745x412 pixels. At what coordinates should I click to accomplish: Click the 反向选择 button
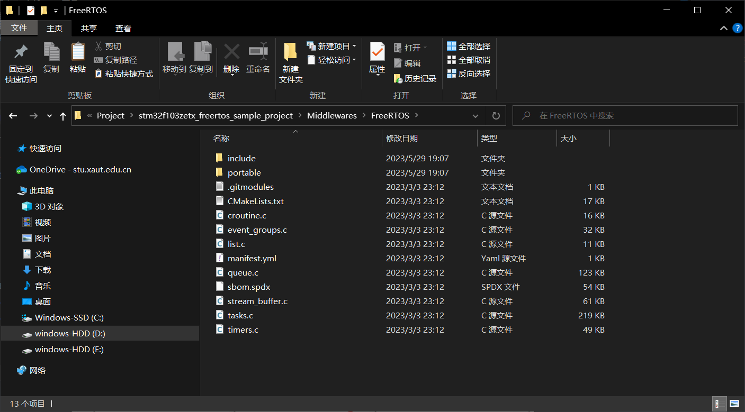click(x=469, y=74)
